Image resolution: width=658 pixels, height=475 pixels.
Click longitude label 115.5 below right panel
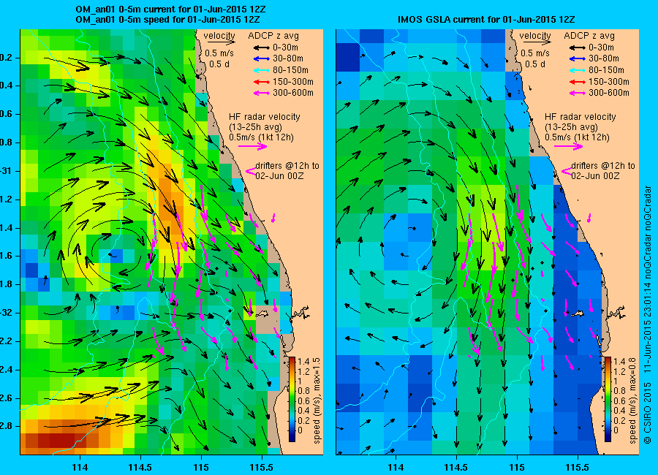578,468
